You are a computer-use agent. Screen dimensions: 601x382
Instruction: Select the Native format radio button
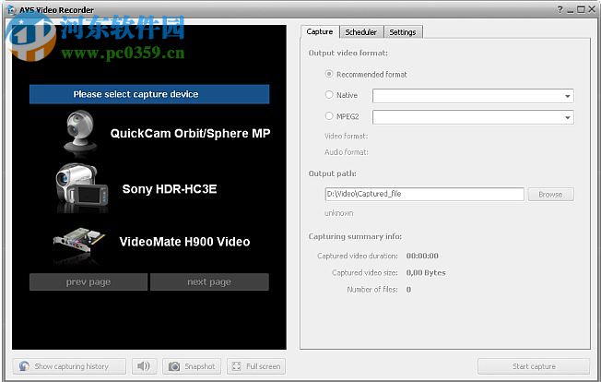click(x=329, y=94)
